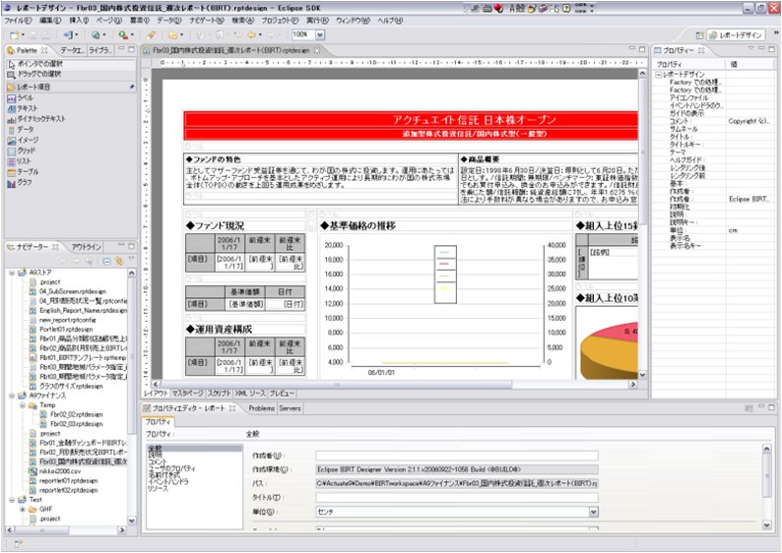This screenshot has width=782, height=553.
Task: Pin the レポート項目 palette drawer
Action: [132, 87]
